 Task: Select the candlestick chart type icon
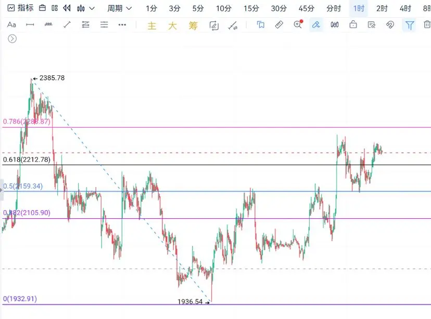coord(81,8)
